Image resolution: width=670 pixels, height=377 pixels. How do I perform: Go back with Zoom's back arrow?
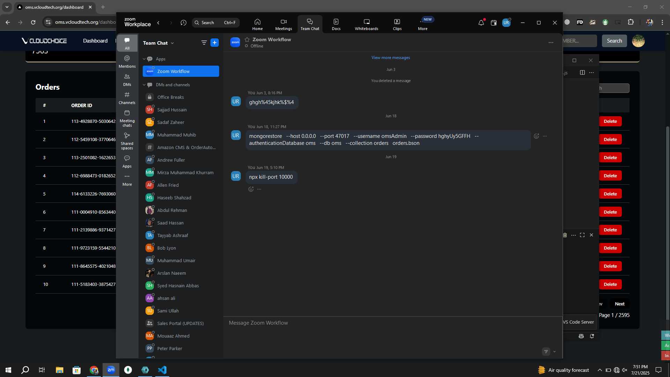pyautogui.click(x=158, y=23)
